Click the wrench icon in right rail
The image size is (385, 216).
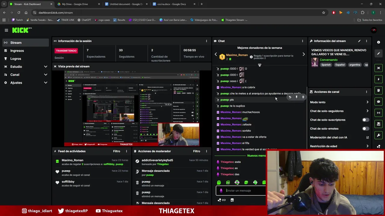click(x=378, y=135)
